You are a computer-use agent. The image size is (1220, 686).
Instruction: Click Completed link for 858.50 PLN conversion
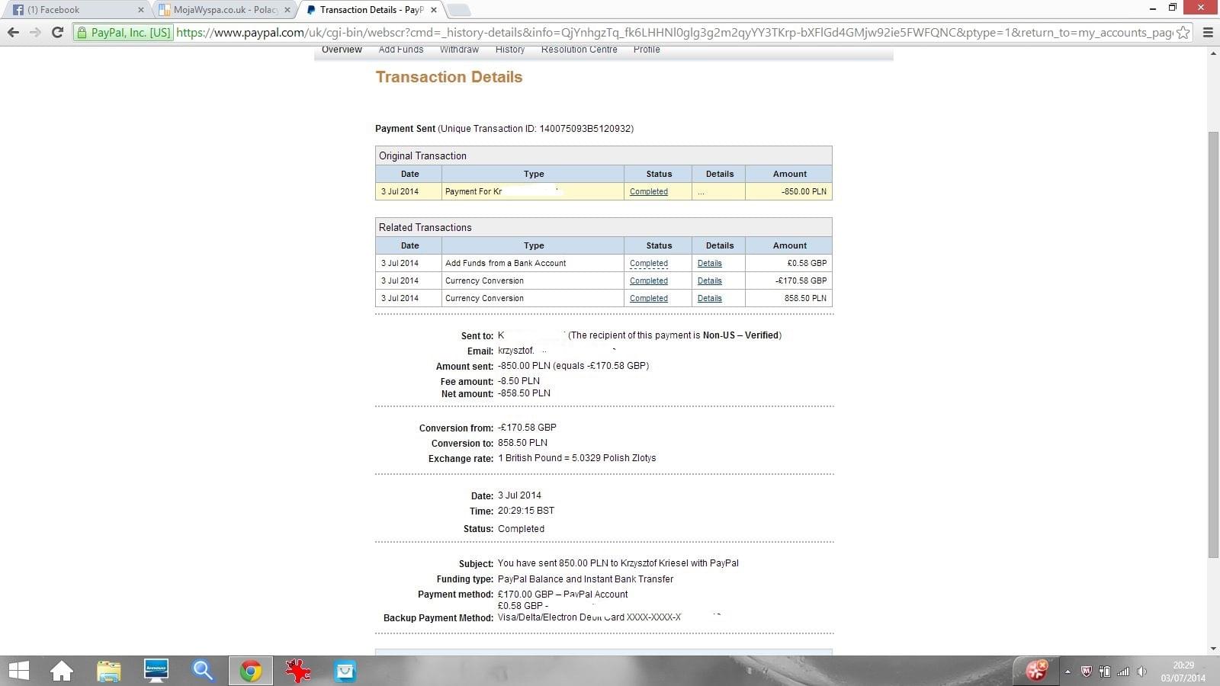(x=649, y=298)
